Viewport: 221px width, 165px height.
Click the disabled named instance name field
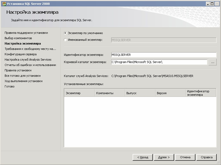[164, 40]
